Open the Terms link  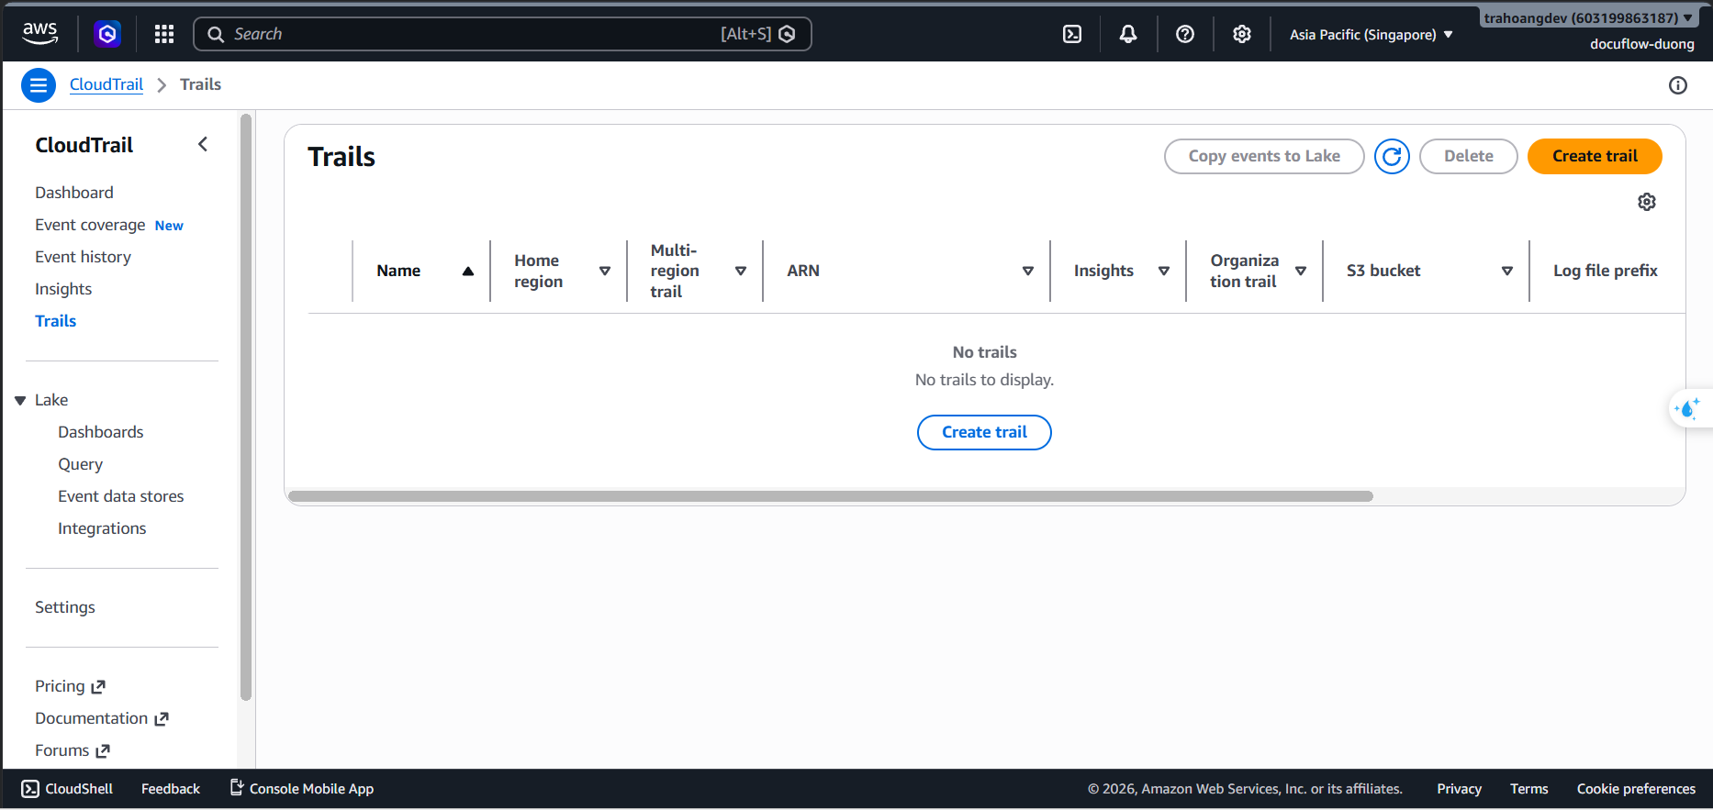[1529, 789]
